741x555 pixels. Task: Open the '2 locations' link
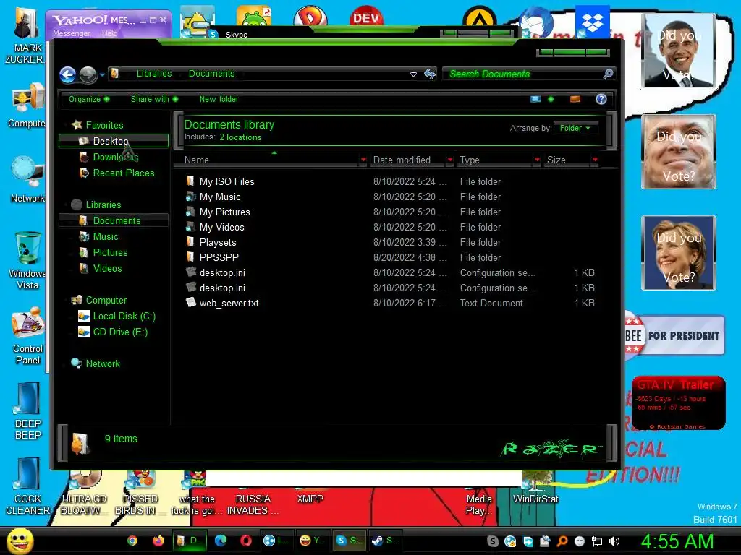240,137
